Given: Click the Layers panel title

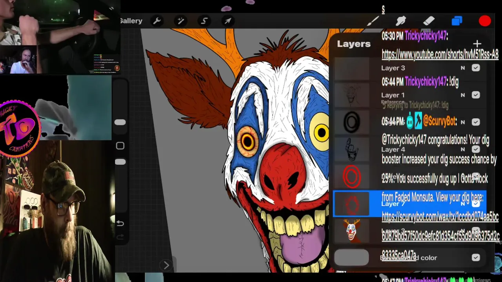Looking at the screenshot, I should tap(354, 44).
